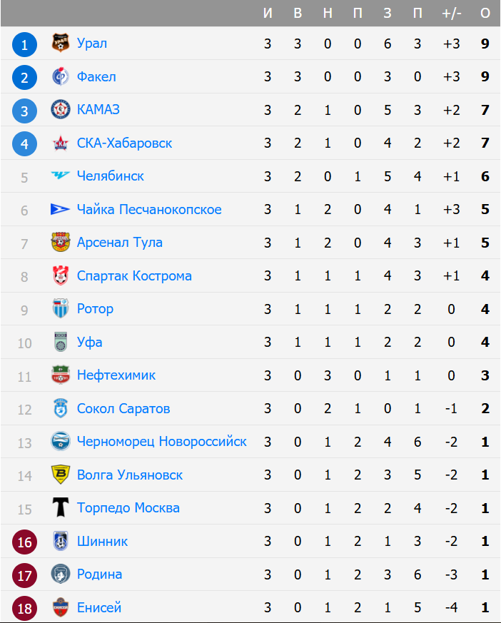Click the Урал club crest icon
Viewport: 501px width, 623px height.
click(61, 44)
